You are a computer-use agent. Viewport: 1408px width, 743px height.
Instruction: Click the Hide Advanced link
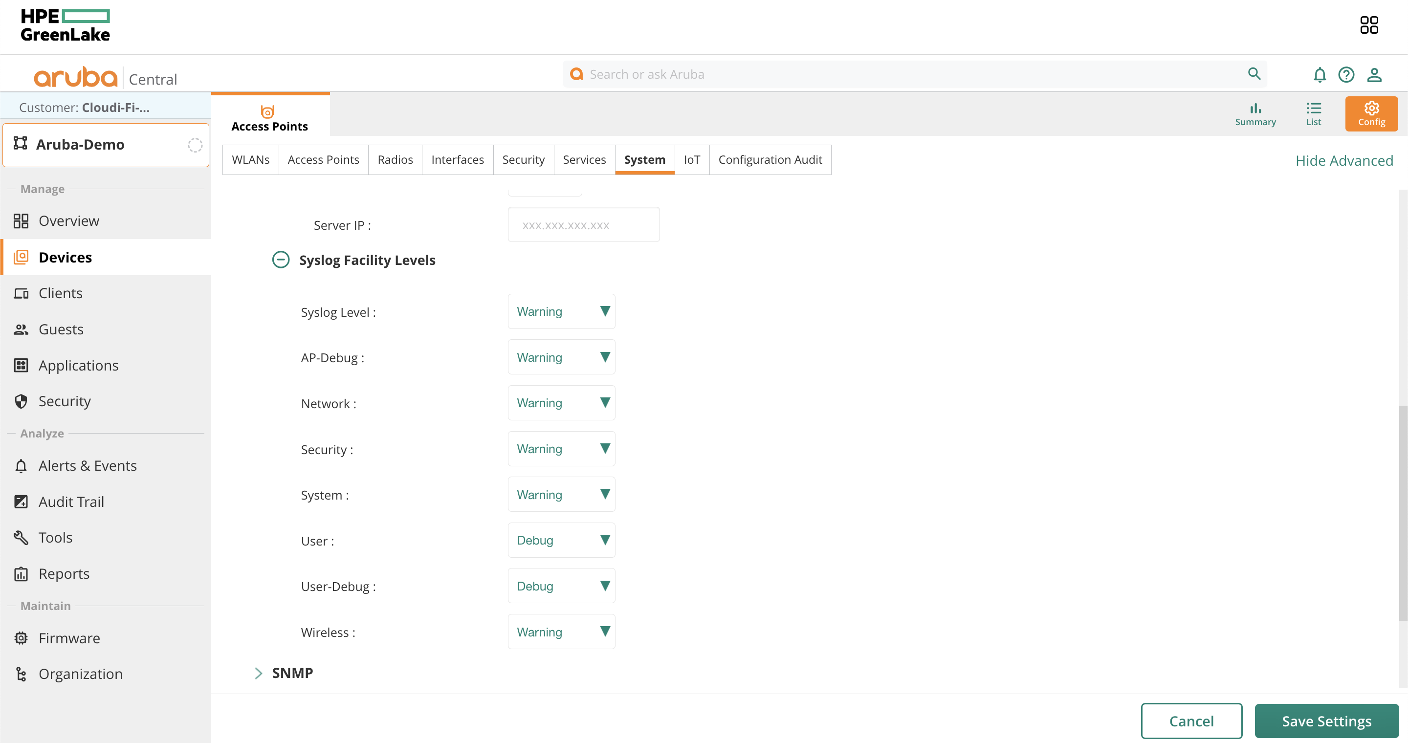pyautogui.click(x=1344, y=160)
